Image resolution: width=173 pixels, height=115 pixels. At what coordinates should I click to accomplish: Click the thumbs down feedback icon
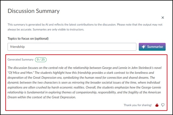[163, 105]
